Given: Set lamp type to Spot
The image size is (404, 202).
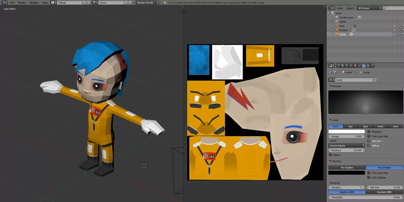Looking at the screenshot, I should pyautogui.click(x=365, y=126).
